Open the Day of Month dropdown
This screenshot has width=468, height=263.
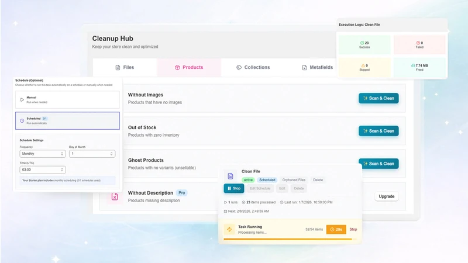(92, 154)
